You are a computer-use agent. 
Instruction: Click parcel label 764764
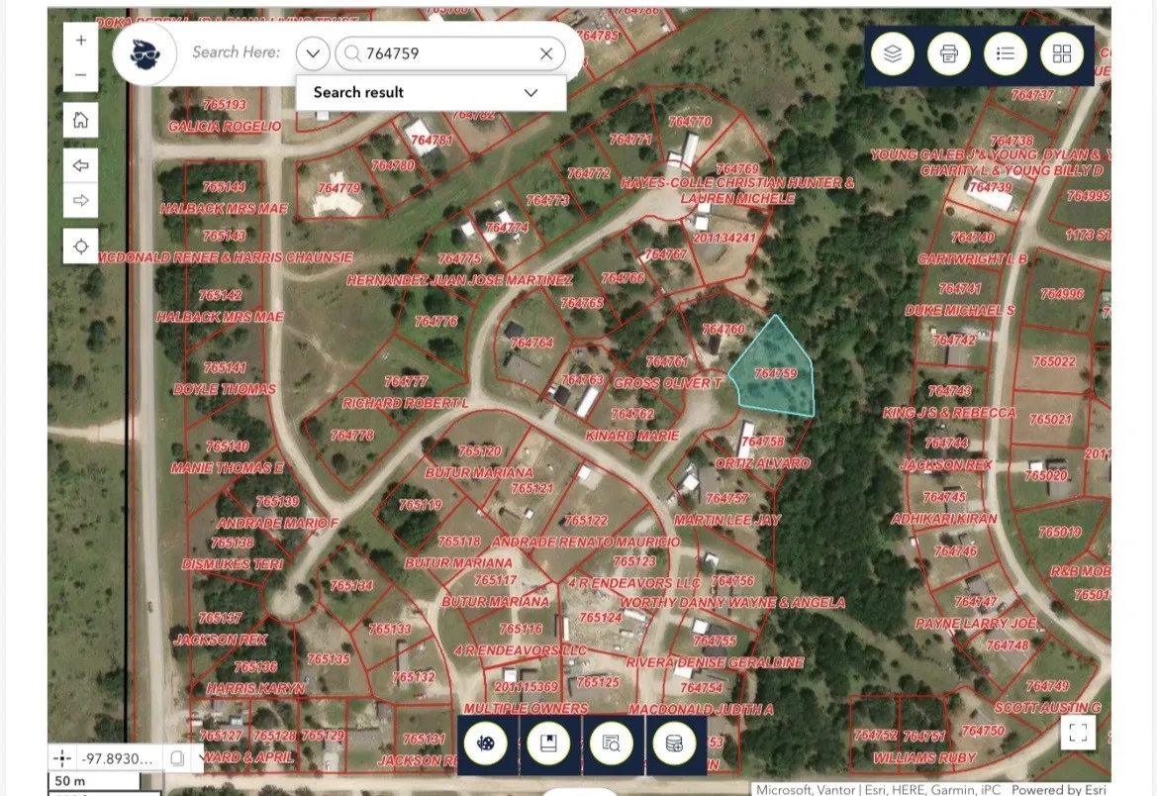coord(531,343)
